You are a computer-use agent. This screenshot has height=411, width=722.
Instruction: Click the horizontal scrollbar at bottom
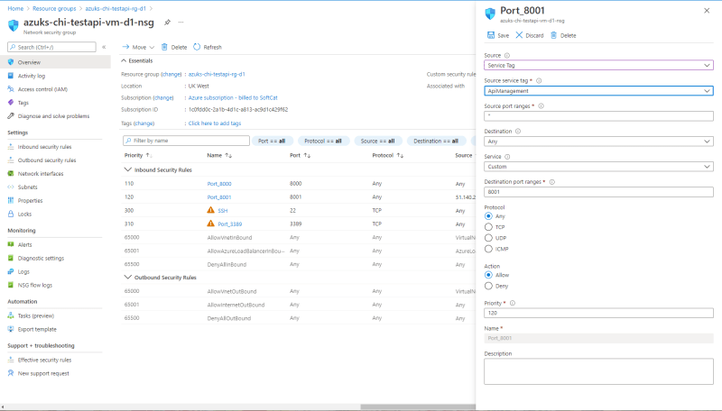pyautogui.click(x=418, y=406)
